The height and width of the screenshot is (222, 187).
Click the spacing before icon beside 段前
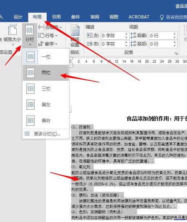coord(133,35)
